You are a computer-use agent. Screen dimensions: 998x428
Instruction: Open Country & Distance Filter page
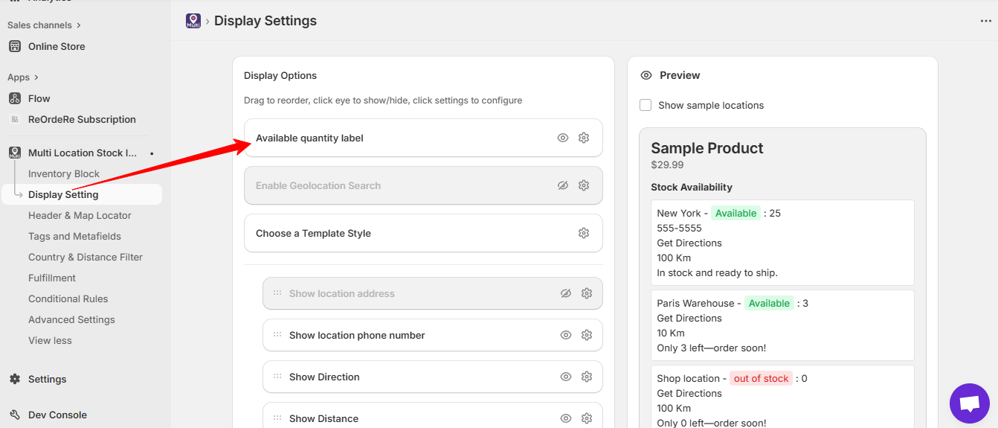(x=86, y=257)
